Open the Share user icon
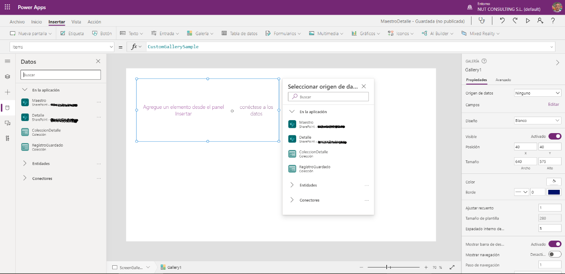This screenshot has height=274, width=565. click(540, 20)
